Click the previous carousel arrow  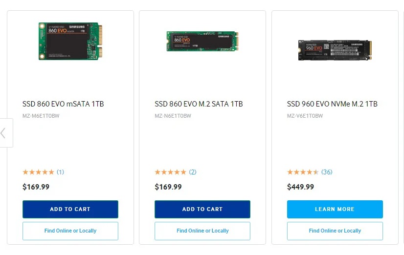4,133
